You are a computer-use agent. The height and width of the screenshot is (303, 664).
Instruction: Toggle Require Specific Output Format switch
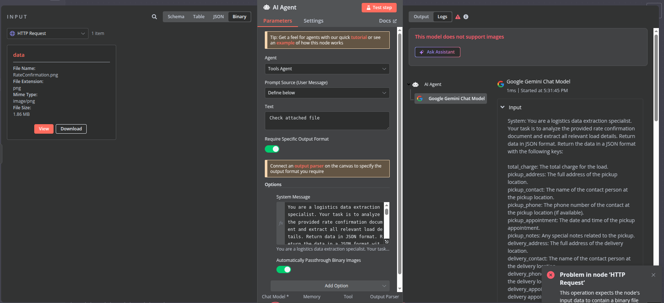point(272,149)
